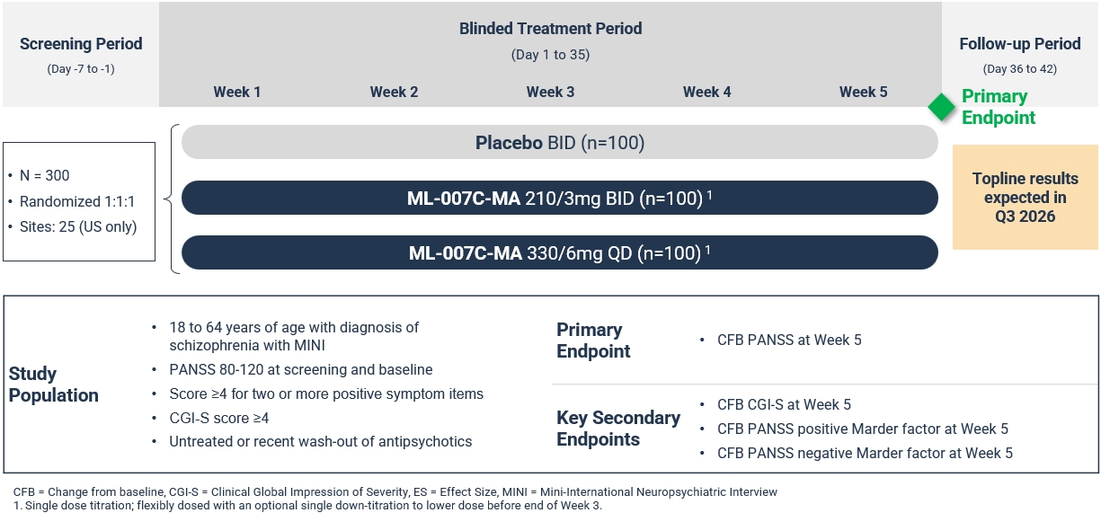The height and width of the screenshot is (513, 1101).
Task: Click the Key Secondary Endpoints heading
Action: pyautogui.click(x=617, y=429)
